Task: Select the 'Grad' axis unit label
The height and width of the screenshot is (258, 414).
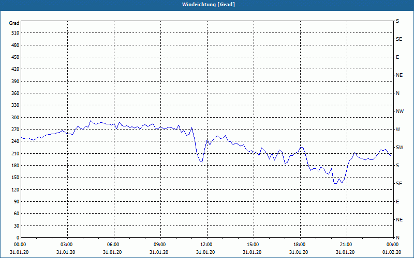Action: pos(14,23)
